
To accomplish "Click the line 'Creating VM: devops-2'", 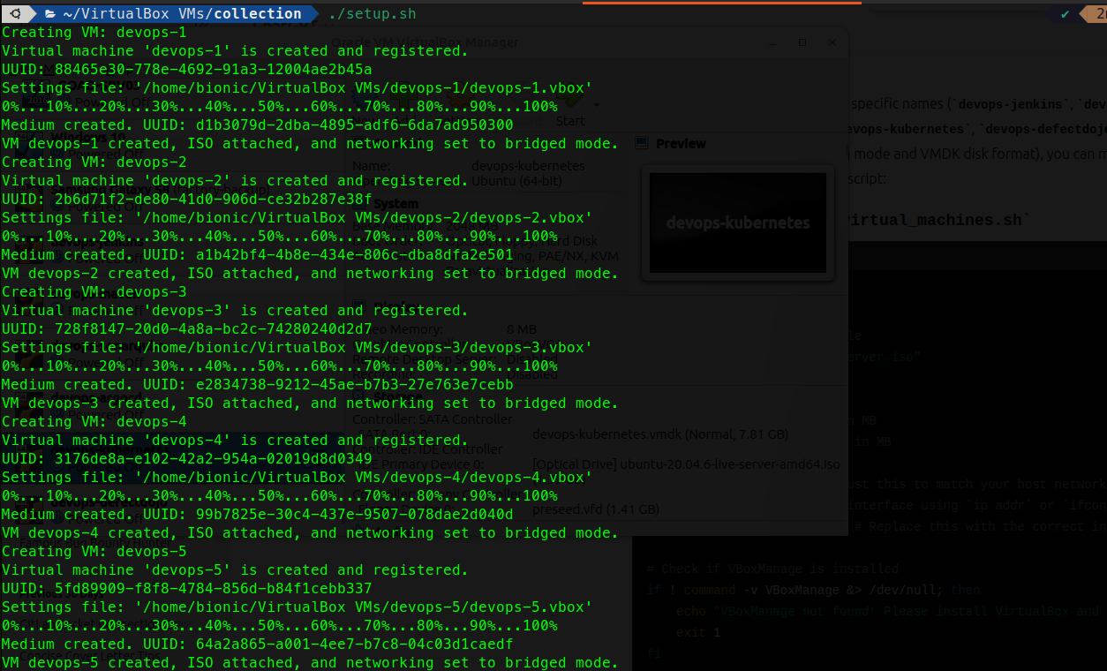I will point(94,162).
